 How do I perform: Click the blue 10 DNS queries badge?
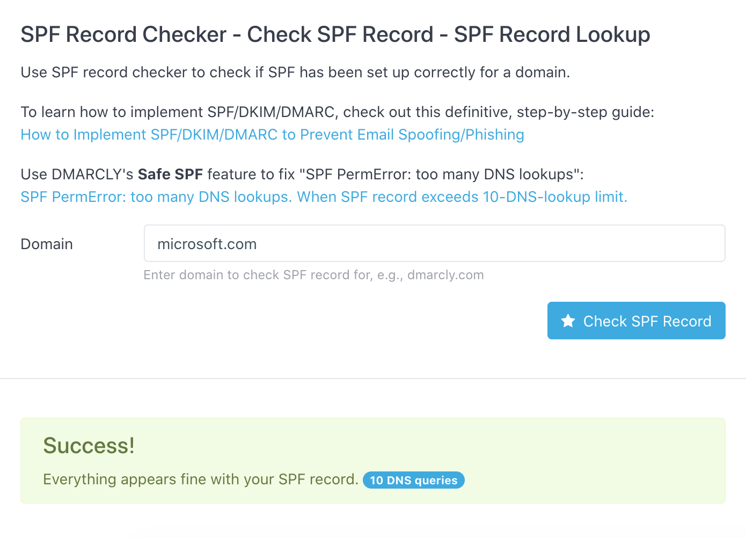tap(413, 480)
